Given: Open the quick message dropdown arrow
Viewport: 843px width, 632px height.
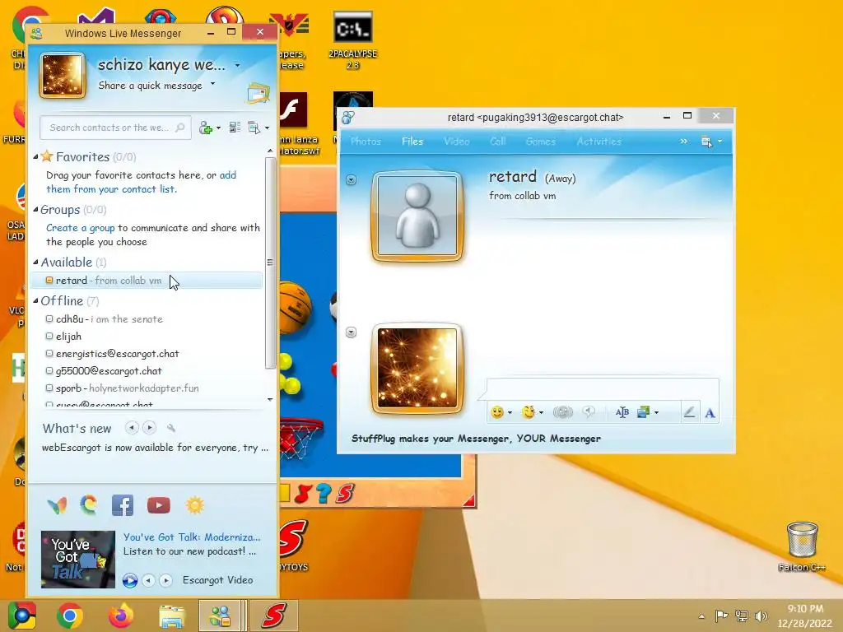Looking at the screenshot, I should coord(213,84).
